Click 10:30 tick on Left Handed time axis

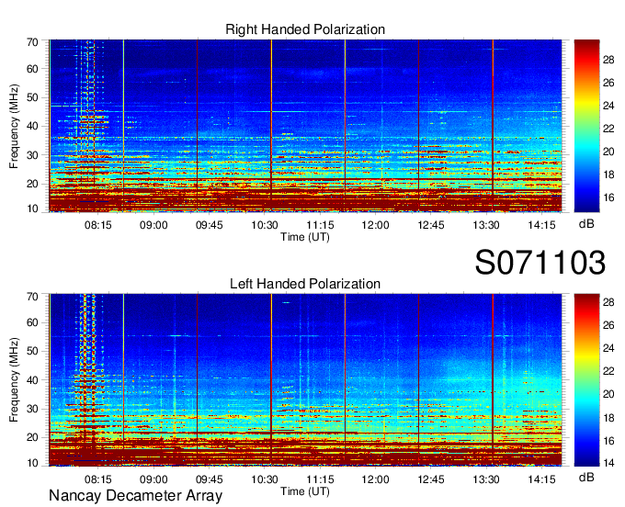click(x=265, y=479)
